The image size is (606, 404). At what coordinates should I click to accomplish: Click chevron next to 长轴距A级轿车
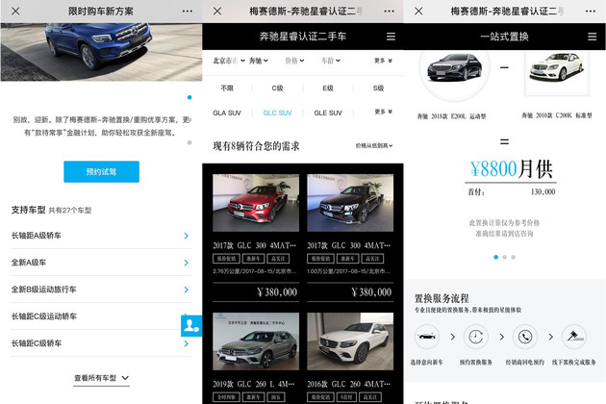[187, 236]
